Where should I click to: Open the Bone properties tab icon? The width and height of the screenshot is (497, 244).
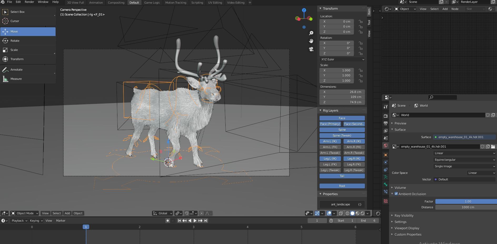386,184
